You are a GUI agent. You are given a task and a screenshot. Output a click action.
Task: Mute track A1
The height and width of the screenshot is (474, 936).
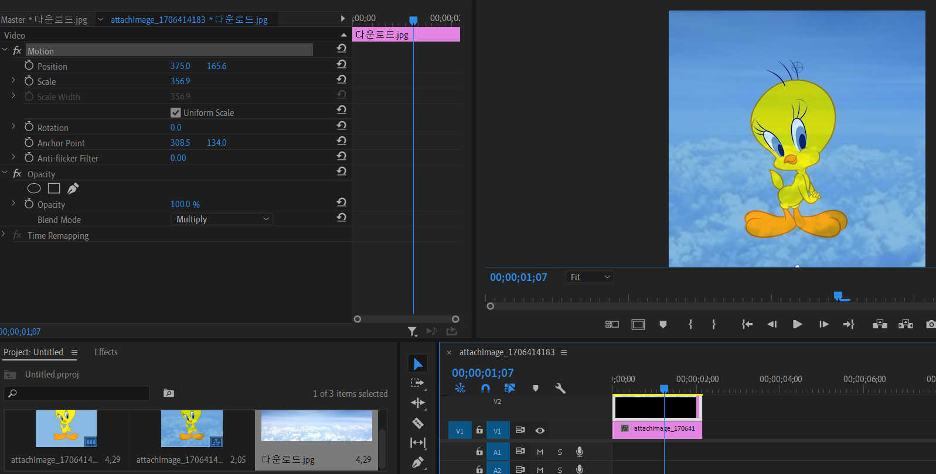coord(540,452)
